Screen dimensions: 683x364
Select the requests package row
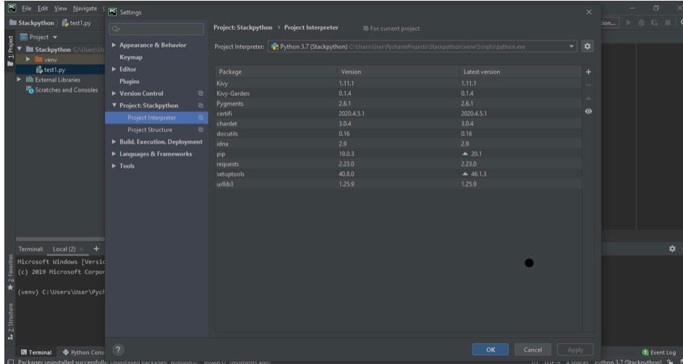click(x=398, y=164)
